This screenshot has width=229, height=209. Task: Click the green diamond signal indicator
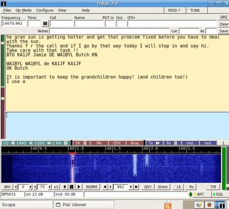point(191,194)
